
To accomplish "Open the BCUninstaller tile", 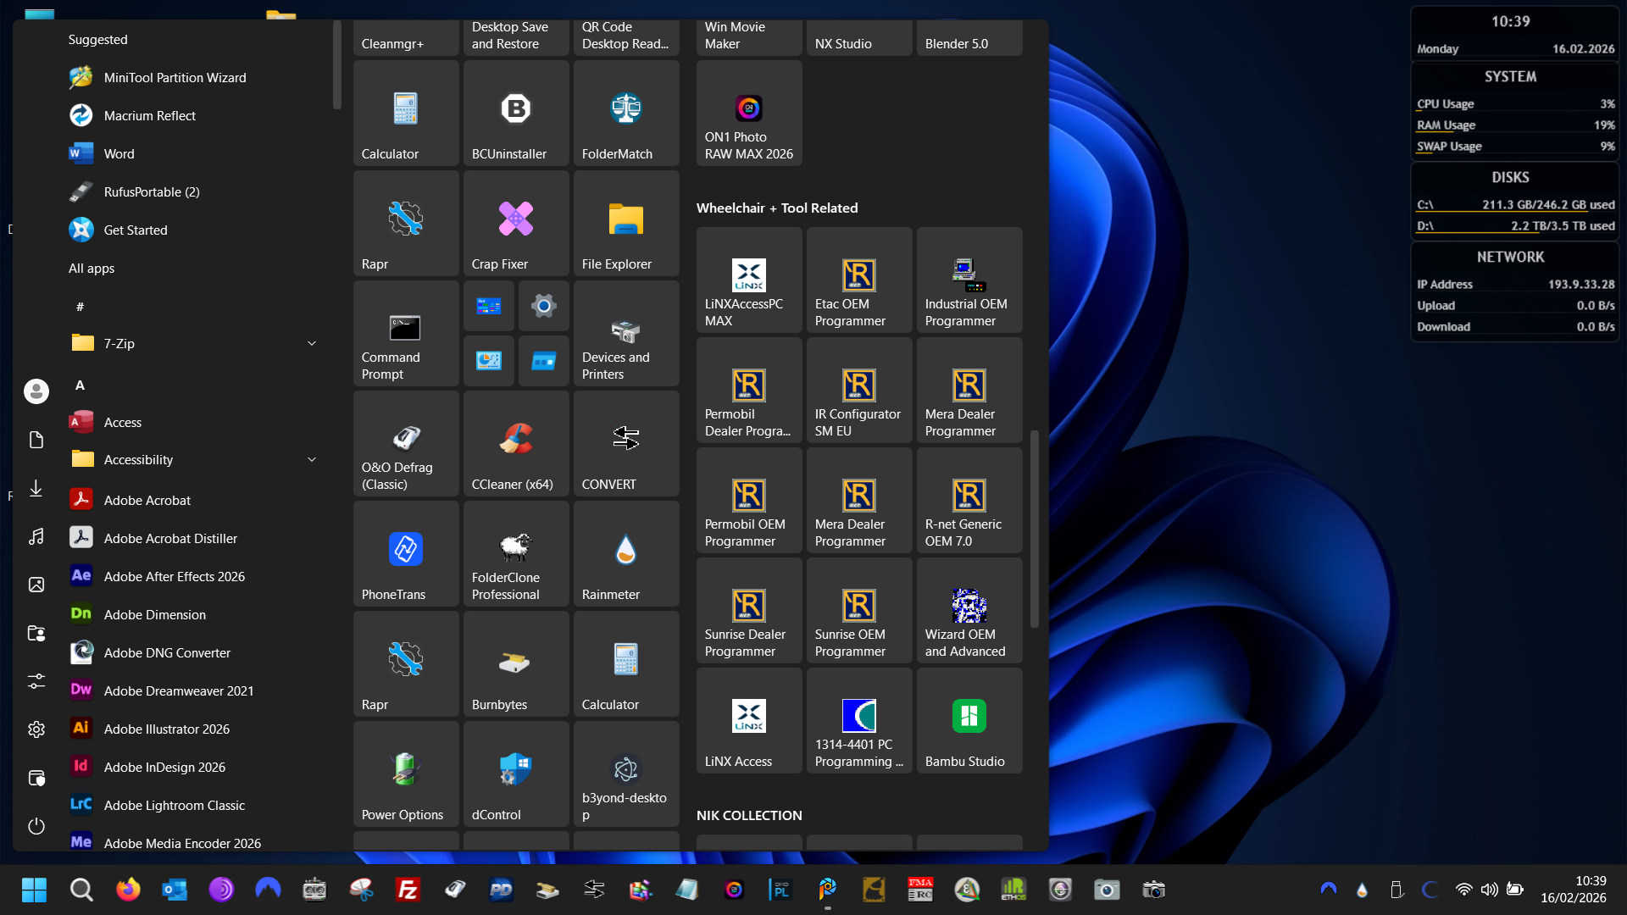I will (x=515, y=114).
